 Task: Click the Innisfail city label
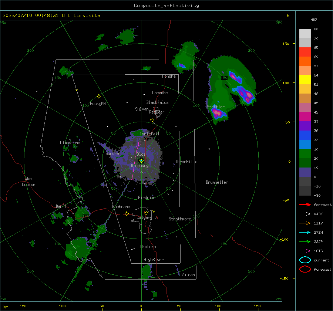(149, 134)
